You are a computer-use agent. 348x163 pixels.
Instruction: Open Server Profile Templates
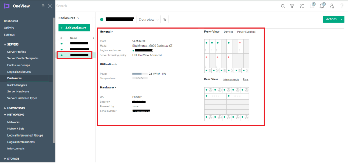23,58
